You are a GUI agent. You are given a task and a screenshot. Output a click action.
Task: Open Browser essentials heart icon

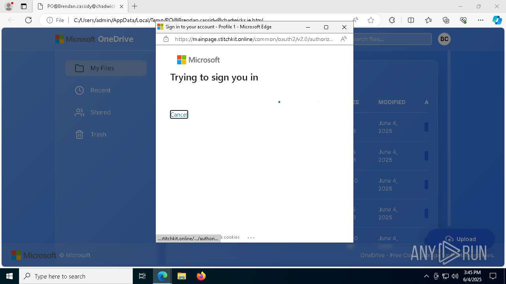pyautogui.click(x=463, y=20)
